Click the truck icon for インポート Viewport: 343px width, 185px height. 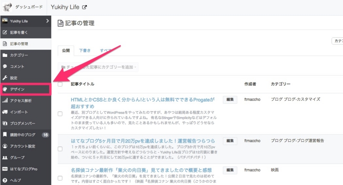click(5, 112)
